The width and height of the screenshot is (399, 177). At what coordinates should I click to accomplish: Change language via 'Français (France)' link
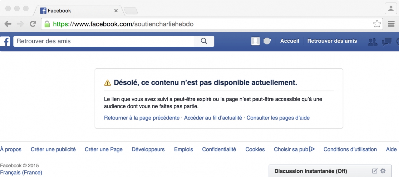coord(21,172)
